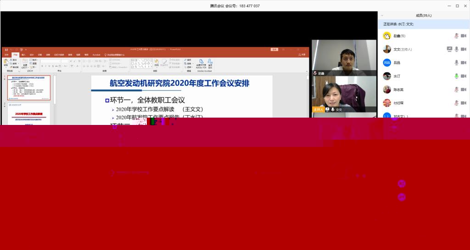470x250 pixels.
Task: Click the screen share icon beside 文文(主持人)
Action: [449, 49]
